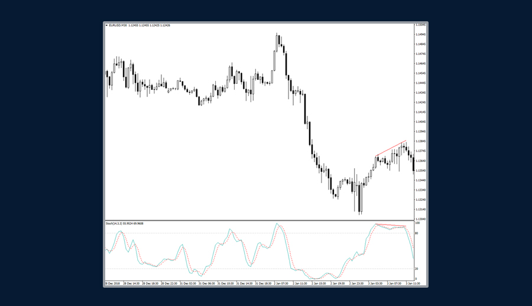Click the 1.13040 price scale label
This screenshot has width=532, height=306.
tap(421, 219)
